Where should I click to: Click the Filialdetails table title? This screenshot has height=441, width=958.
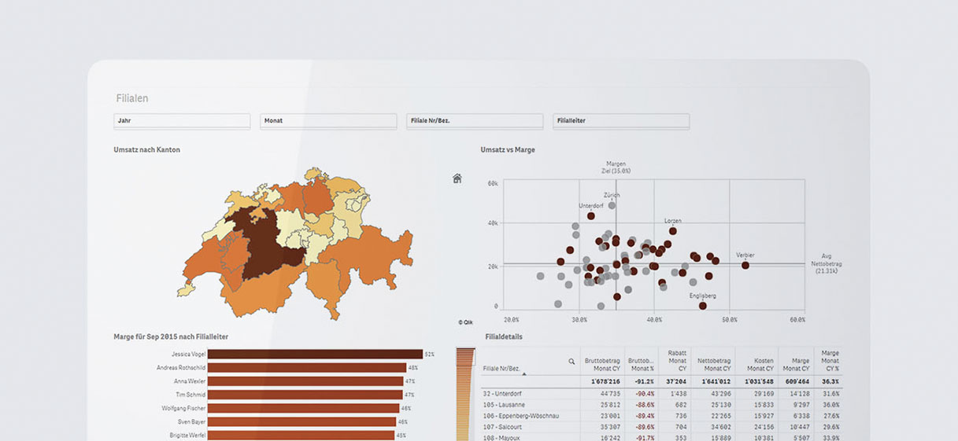[504, 336]
